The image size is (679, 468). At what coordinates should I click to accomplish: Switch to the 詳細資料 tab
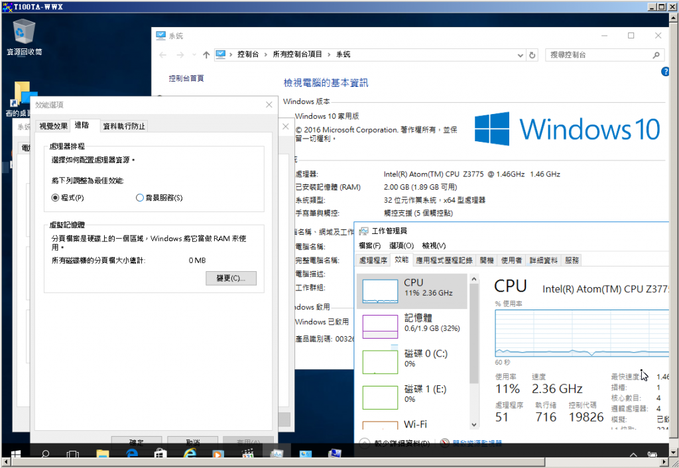click(543, 261)
